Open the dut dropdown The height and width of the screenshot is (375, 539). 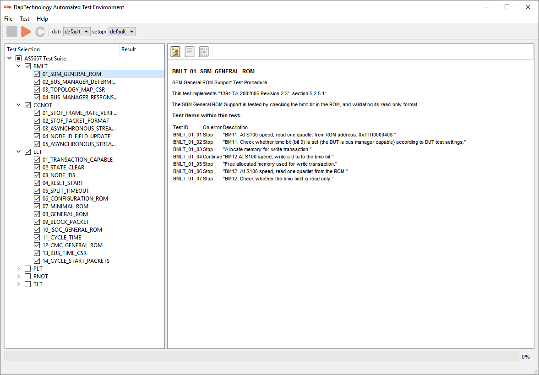tap(76, 32)
